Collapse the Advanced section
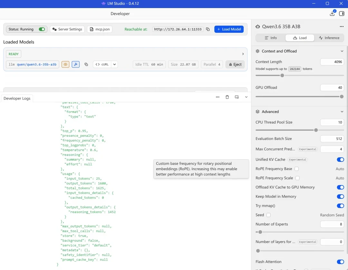Viewport: 348px width, 270px height. pyautogui.click(x=342, y=112)
